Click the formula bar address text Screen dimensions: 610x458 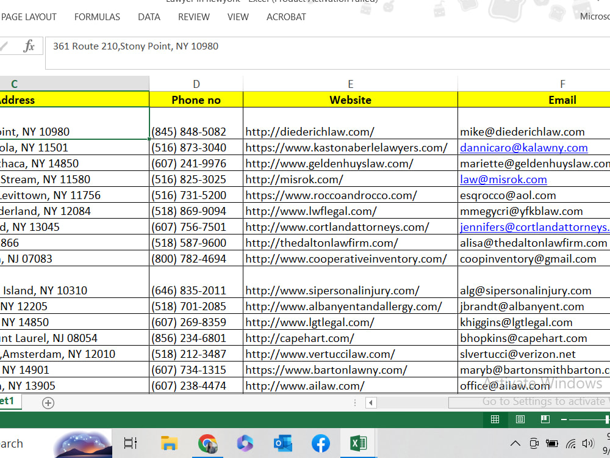[x=135, y=46]
